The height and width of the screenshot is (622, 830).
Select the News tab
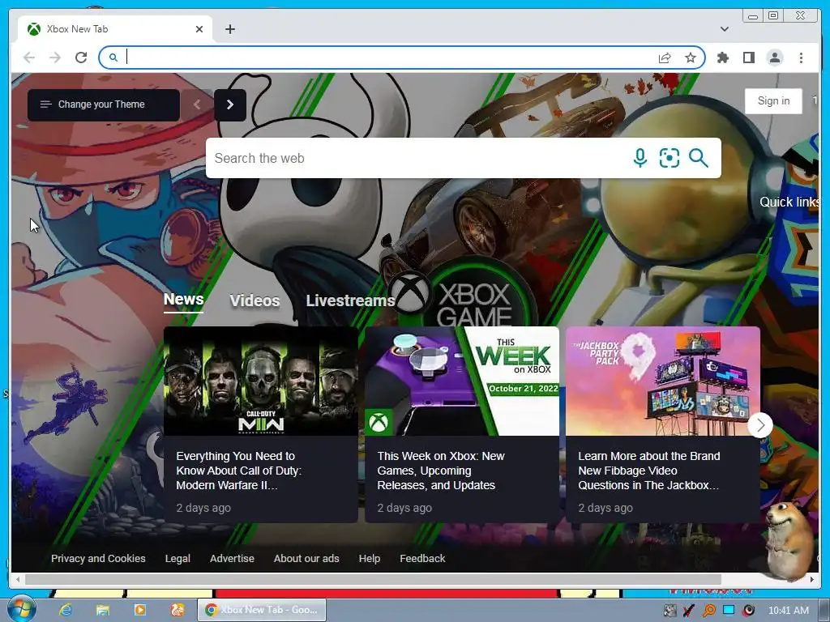(x=183, y=300)
